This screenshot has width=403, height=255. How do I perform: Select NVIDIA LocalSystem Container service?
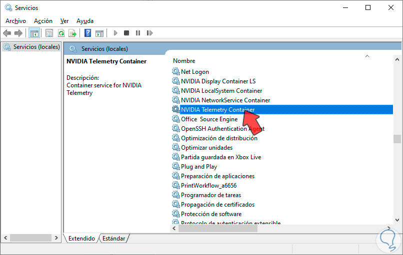click(221, 91)
